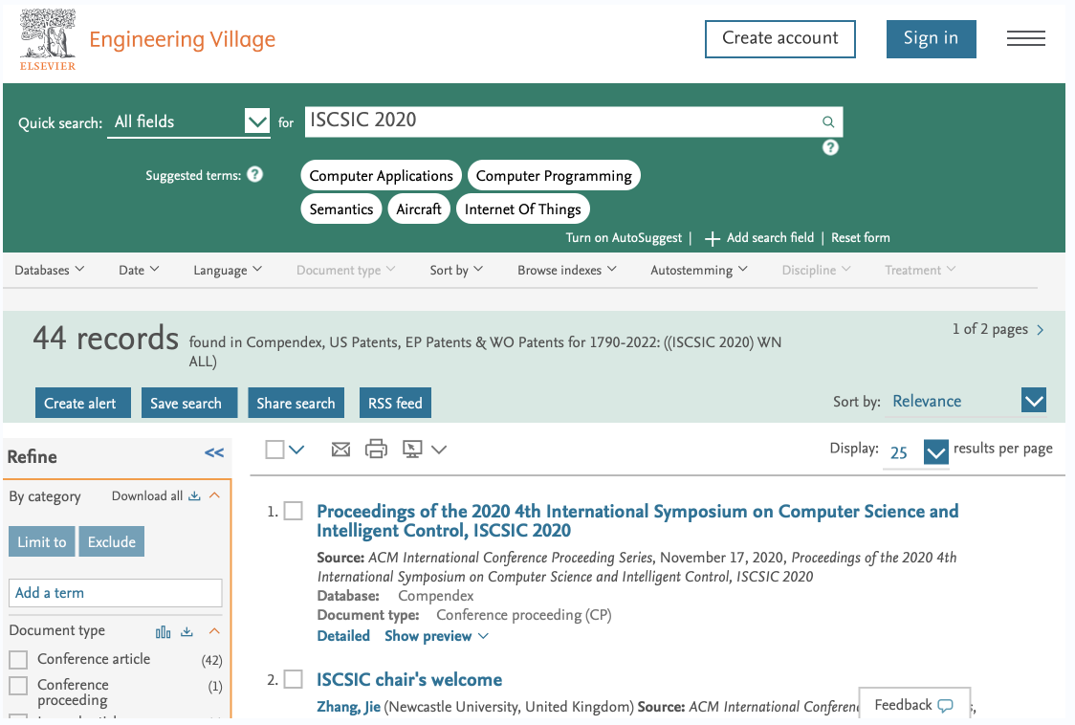Go to next results page arrow
1075x725 pixels.
coord(1040,330)
